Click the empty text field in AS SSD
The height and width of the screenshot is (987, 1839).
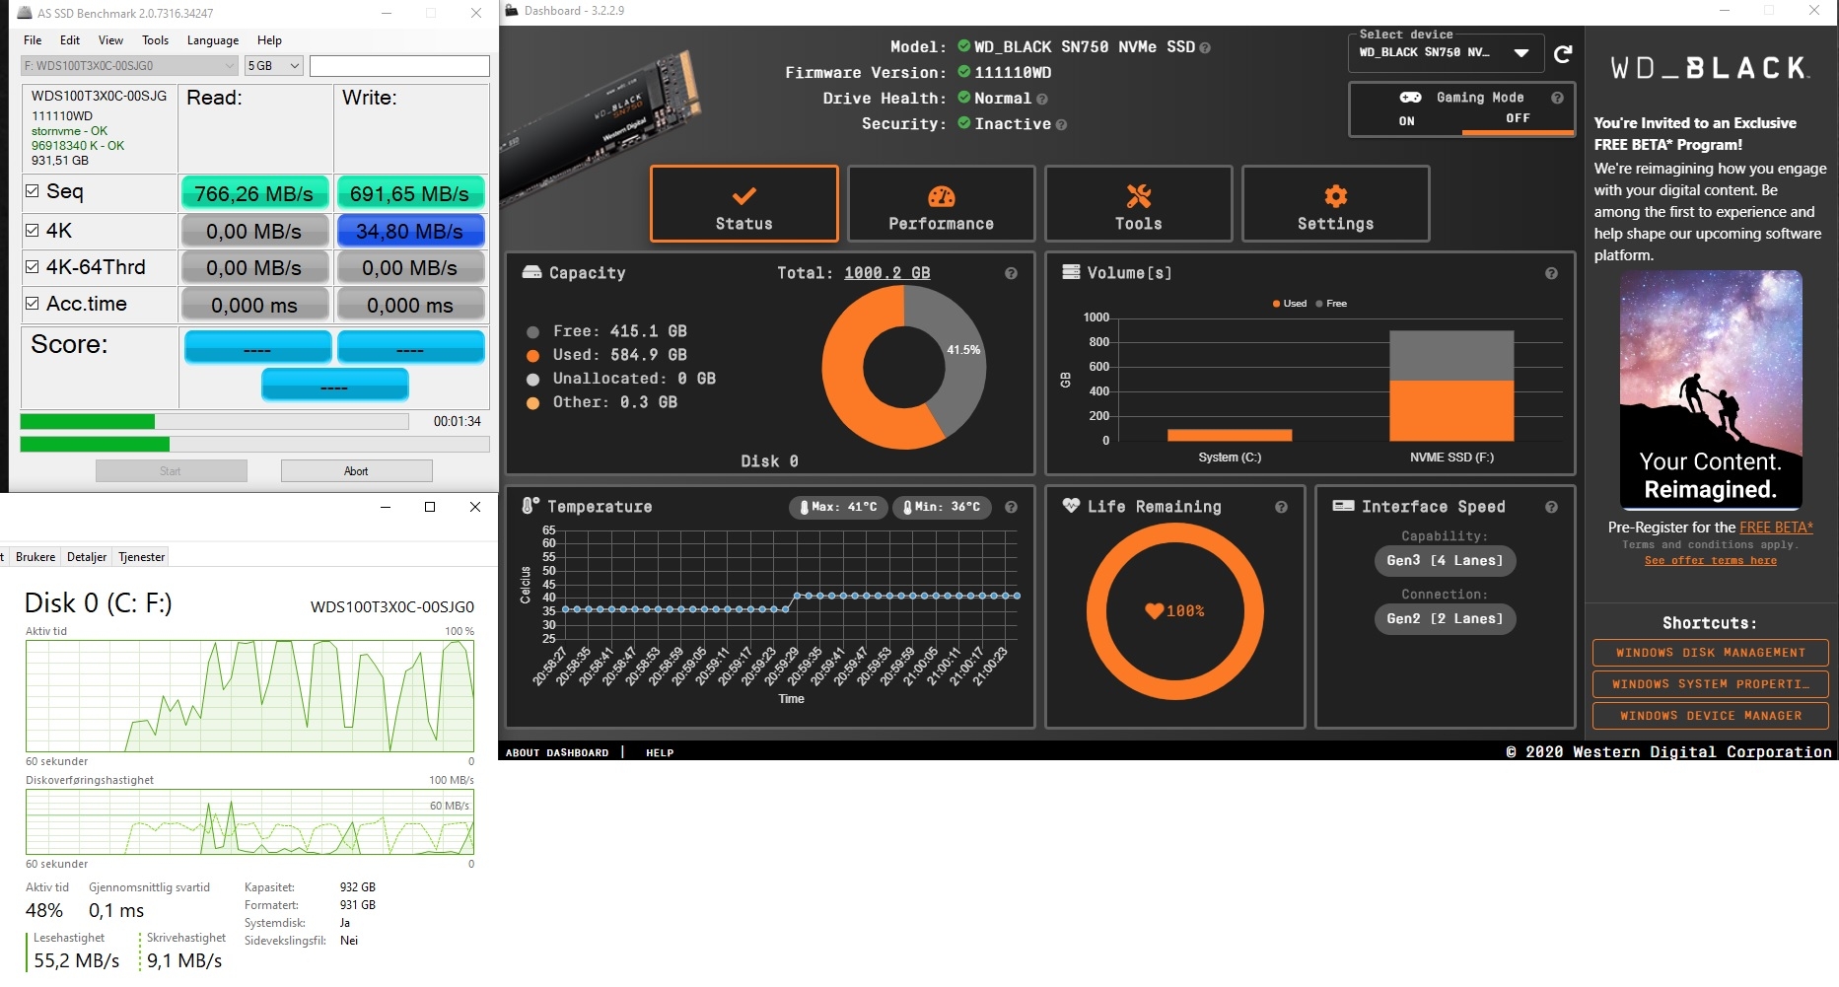[x=399, y=66]
